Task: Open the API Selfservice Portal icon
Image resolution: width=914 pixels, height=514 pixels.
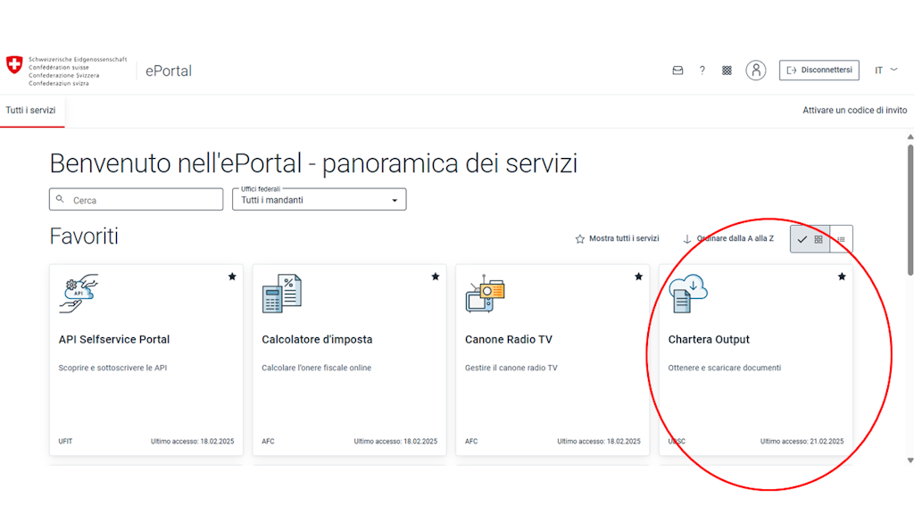Action: pyautogui.click(x=79, y=293)
